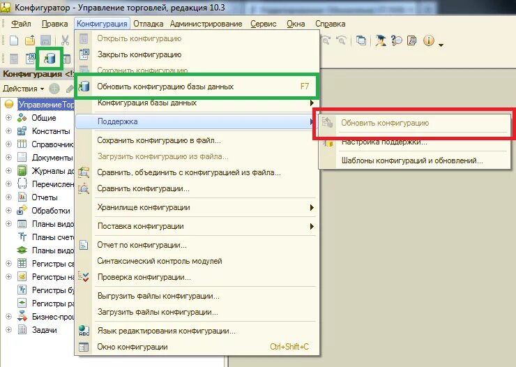
Task: Expand the Константы tree node
Action: (x=9, y=131)
